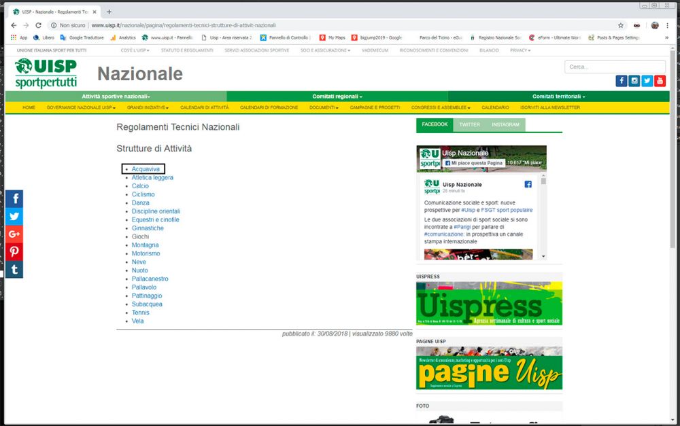Screen dimensions: 680x426
Task: Open the Atletica leggera link
Action: pos(152,177)
